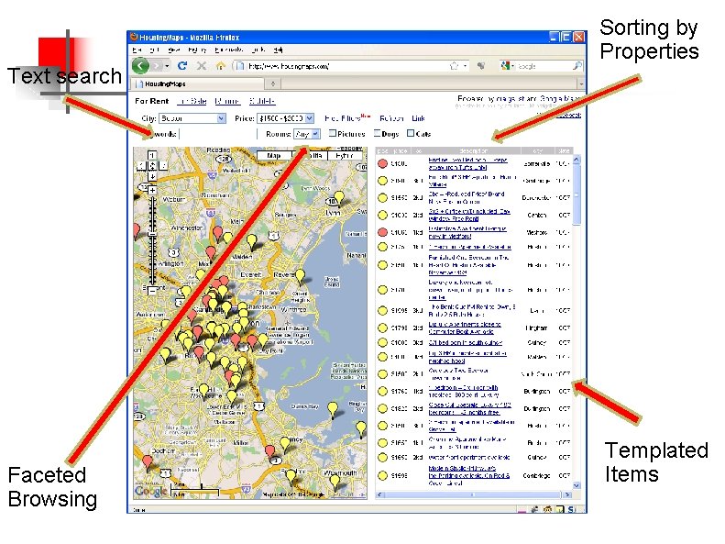Open the search engine selector dropdown arrow

click(x=512, y=66)
